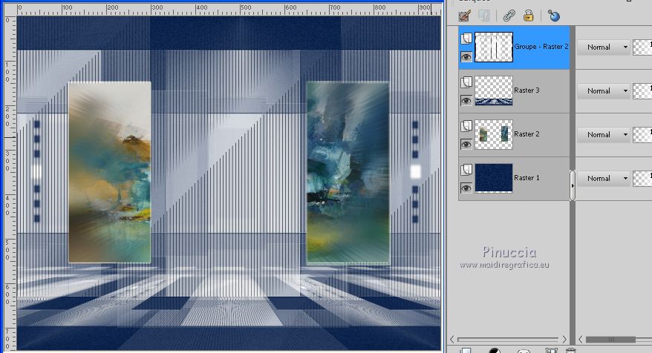Select the Groupe - Raster 2 layer thumbnail
Image resolution: width=652 pixels, height=353 pixels.
(494, 47)
